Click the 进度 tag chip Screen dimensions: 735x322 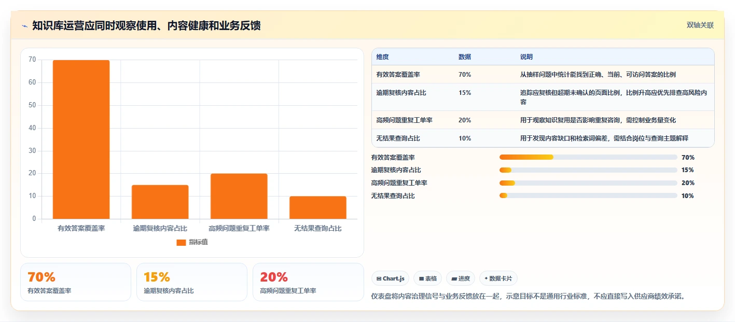coord(461,278)
